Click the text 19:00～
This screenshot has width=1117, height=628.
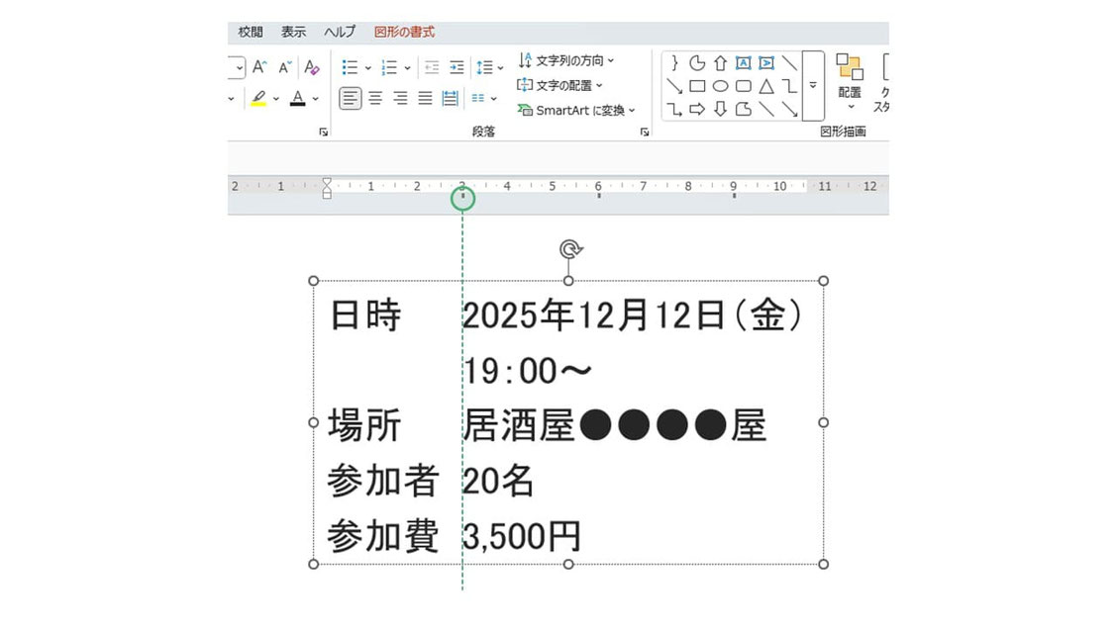528,371
